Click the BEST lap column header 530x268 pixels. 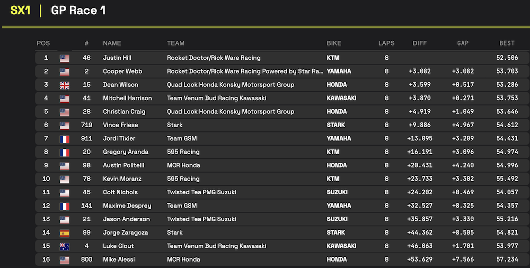507,43
